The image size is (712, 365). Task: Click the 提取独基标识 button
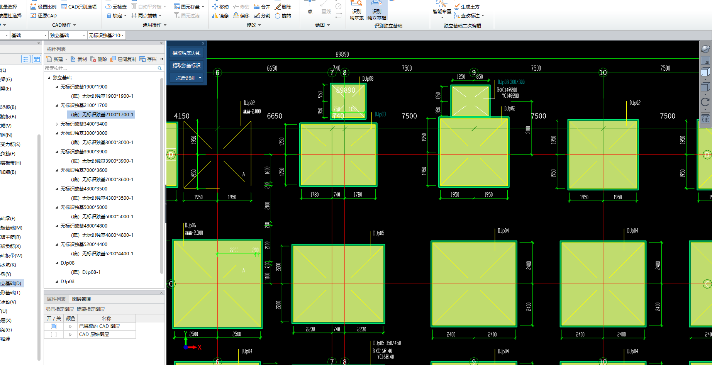click(186, 66)
